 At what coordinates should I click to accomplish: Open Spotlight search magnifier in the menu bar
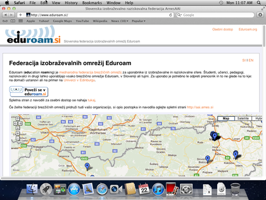(x=259, y=3)
